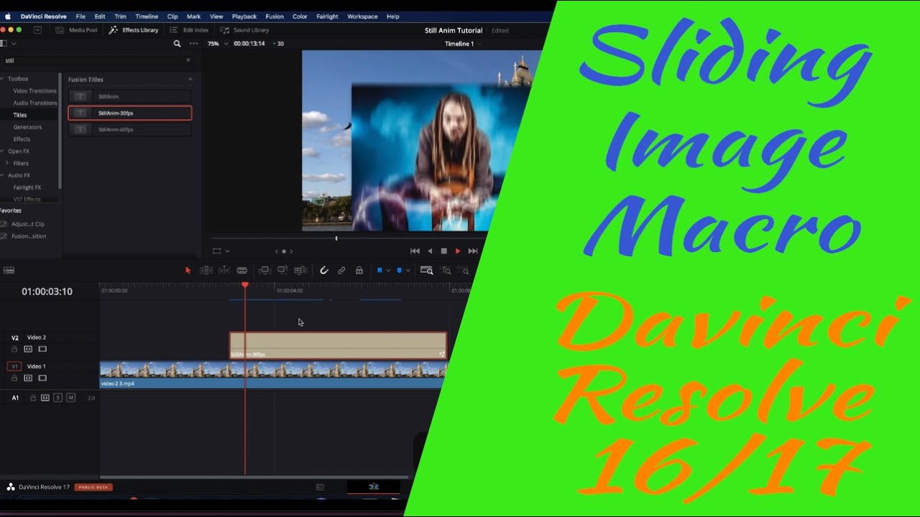Click the Replace Clip icon
This screenshot has height=517, width=920.
[x=300, y=271]
